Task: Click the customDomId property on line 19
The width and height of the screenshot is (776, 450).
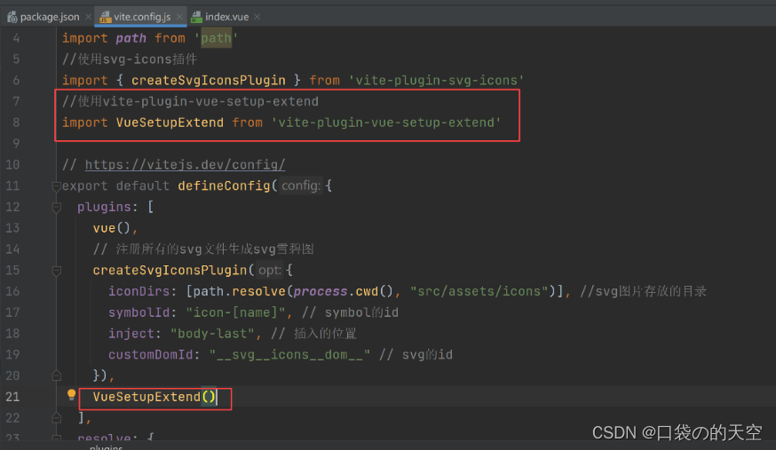Action: pyautogui.click(x=150, y=354)
